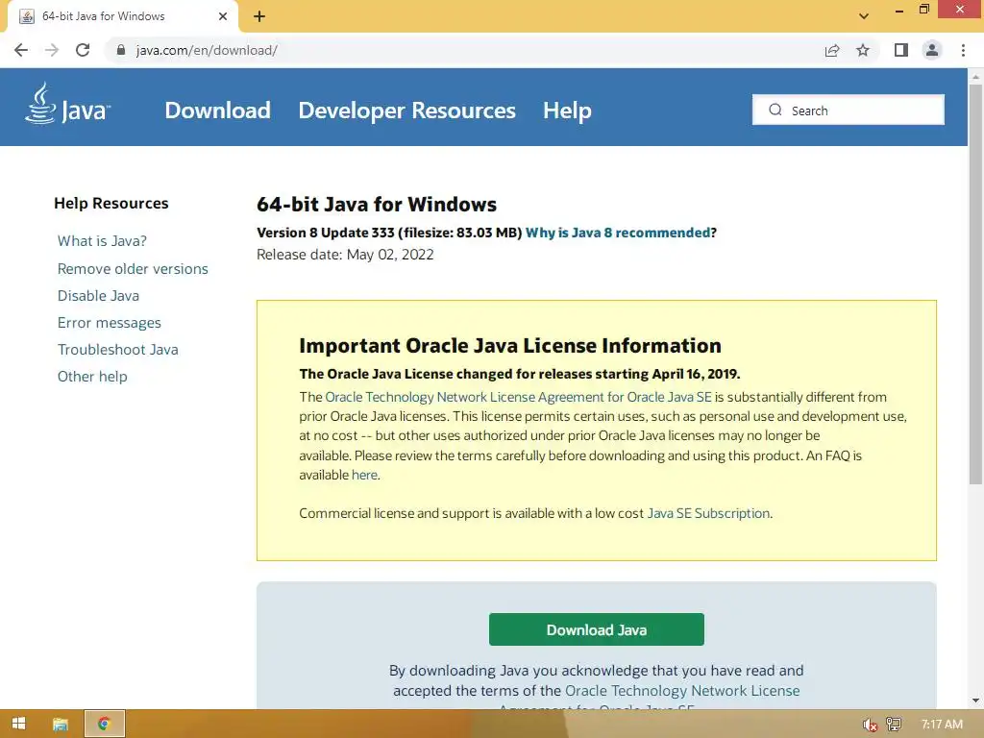Click the Java logo in the header
This screenshot has width=984, height=738.
68,104
